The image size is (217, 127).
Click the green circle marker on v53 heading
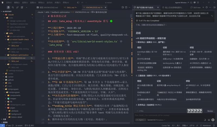(x=111, y=21)
